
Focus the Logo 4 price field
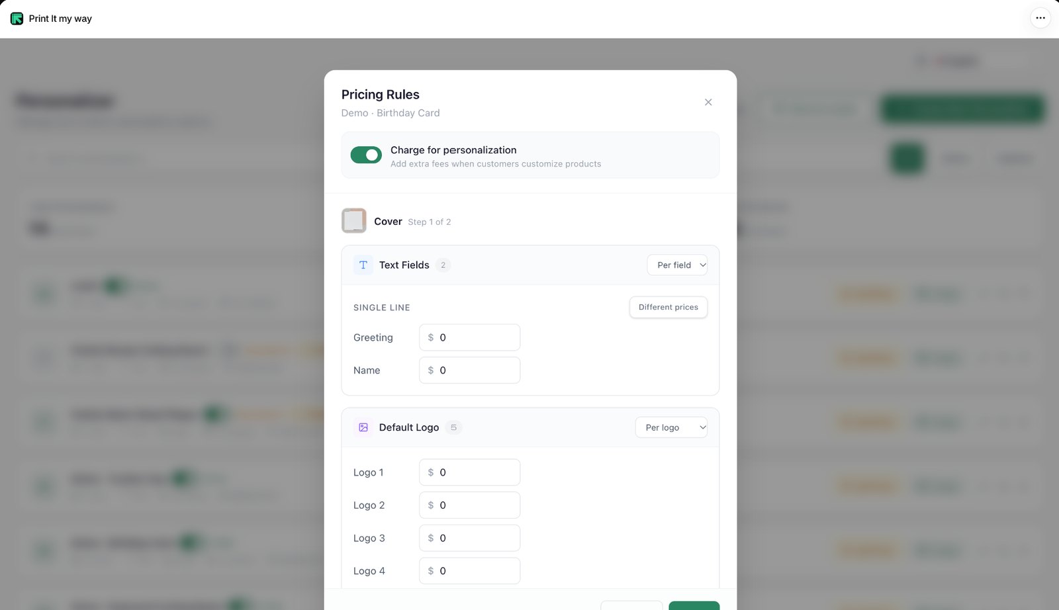470,571
